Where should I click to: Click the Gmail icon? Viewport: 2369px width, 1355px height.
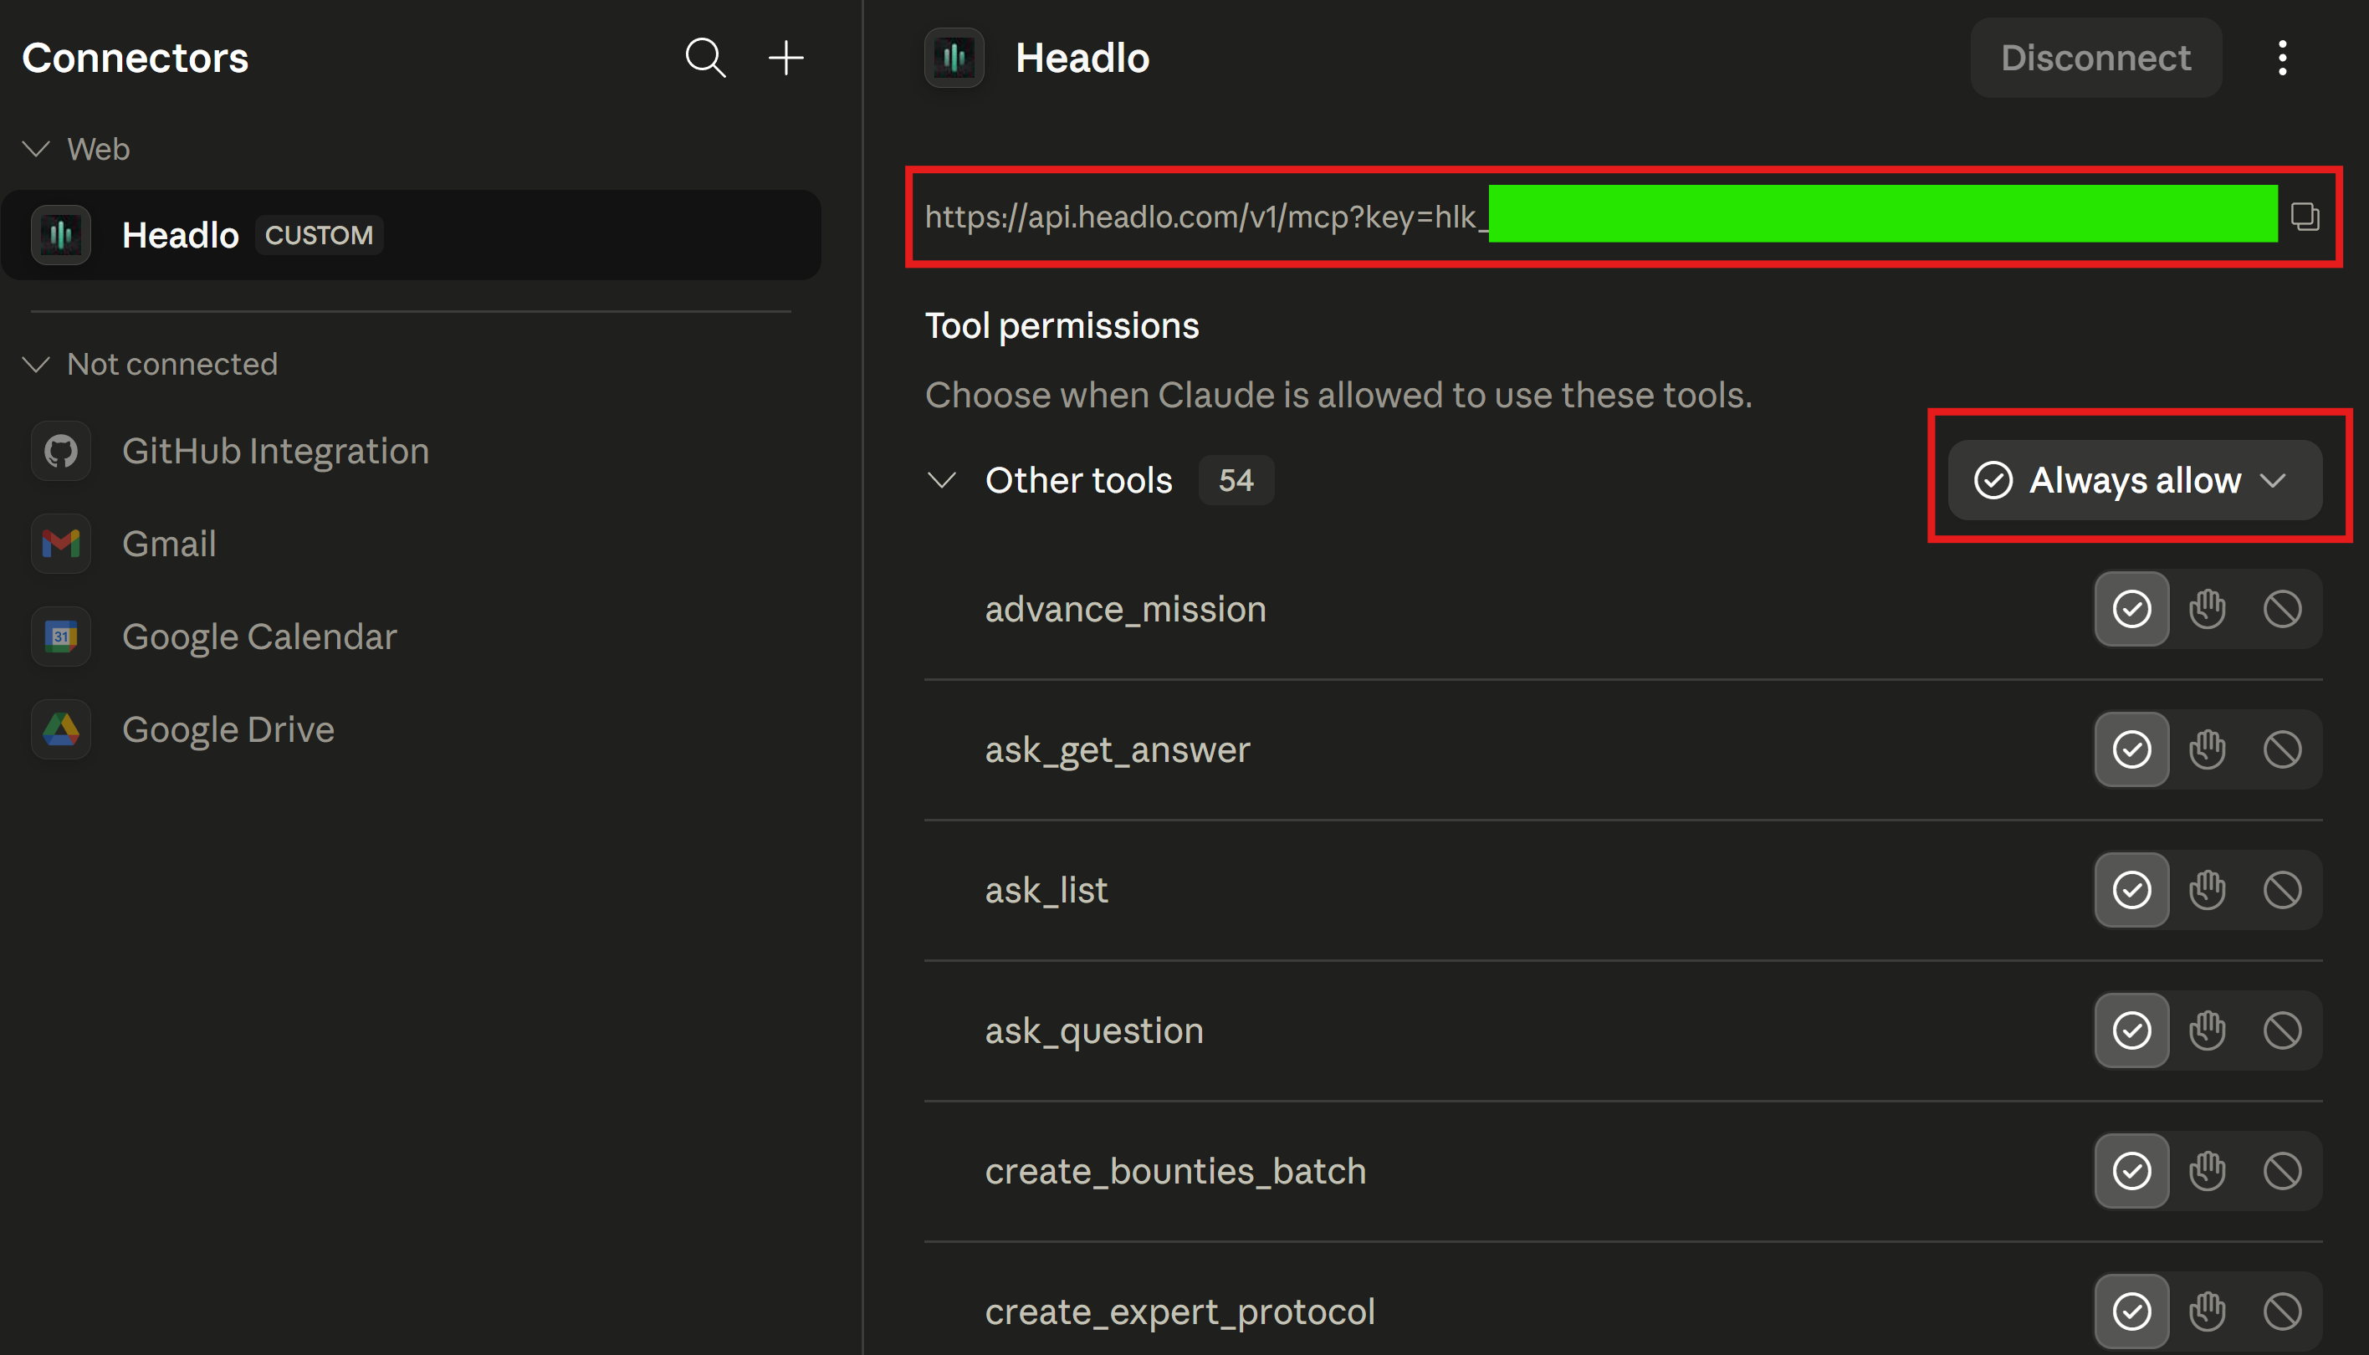61,544
